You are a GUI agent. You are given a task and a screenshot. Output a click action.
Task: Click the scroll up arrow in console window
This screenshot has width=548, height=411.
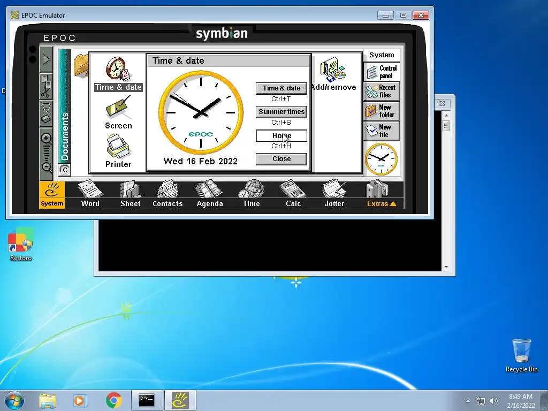pyautogui.click(x=446, y=116)
